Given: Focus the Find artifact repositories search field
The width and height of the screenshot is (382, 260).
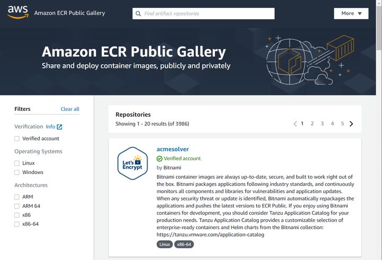Looking at the screenshot, I should pyautogui.click(x=203, y=14).
